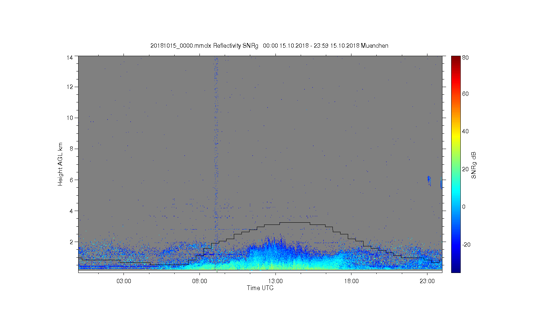Click the 'Muenchen' location label in title
Viewport: 548px width, 328px height.
click(x=374, y=46)
